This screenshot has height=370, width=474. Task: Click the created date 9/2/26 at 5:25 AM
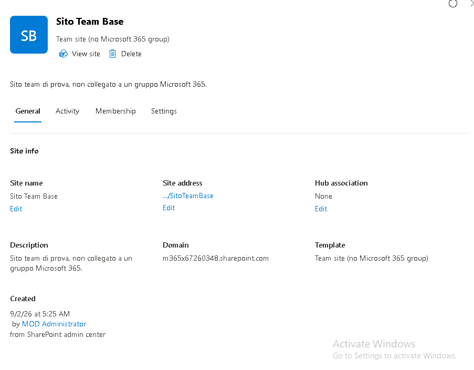pyautogui.click(x=40, y=314)
